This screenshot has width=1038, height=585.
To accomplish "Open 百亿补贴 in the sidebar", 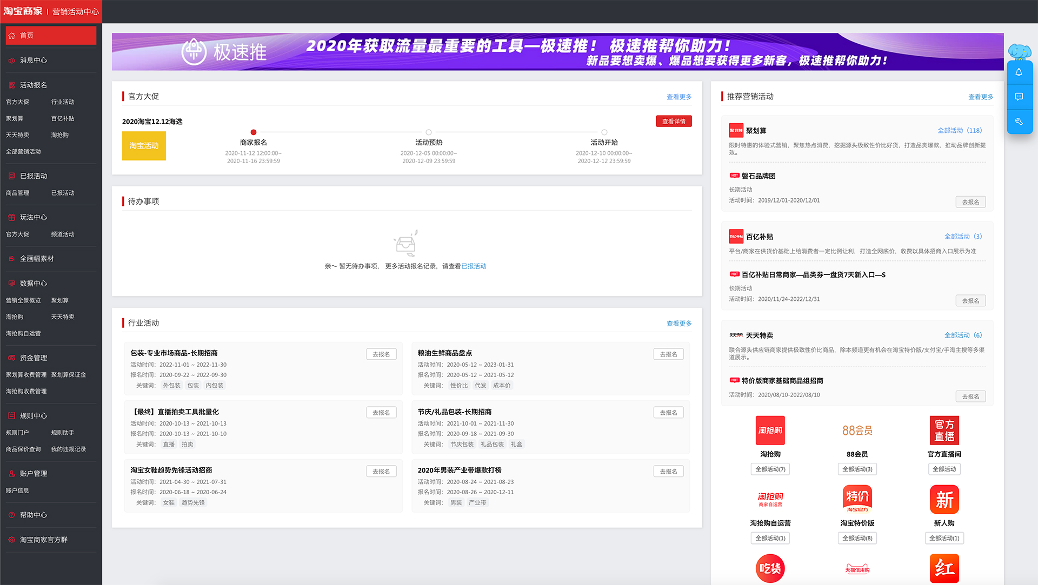I will click(63, 118).
